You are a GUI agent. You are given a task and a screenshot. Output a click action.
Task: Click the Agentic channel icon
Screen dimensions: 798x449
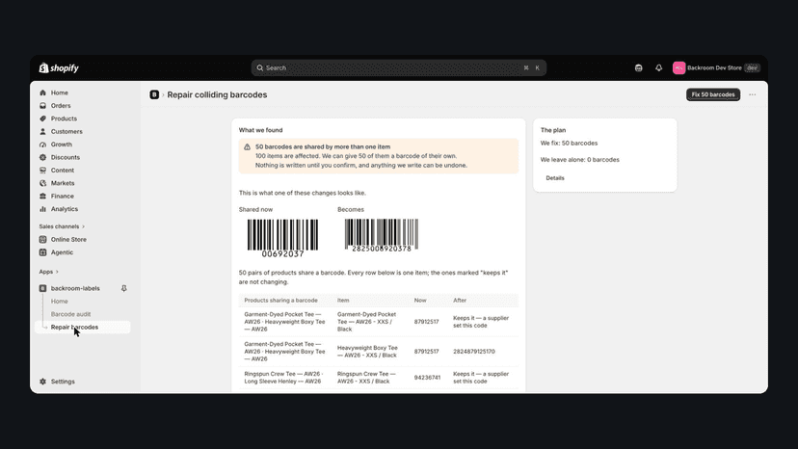click(x=42, y=252)
